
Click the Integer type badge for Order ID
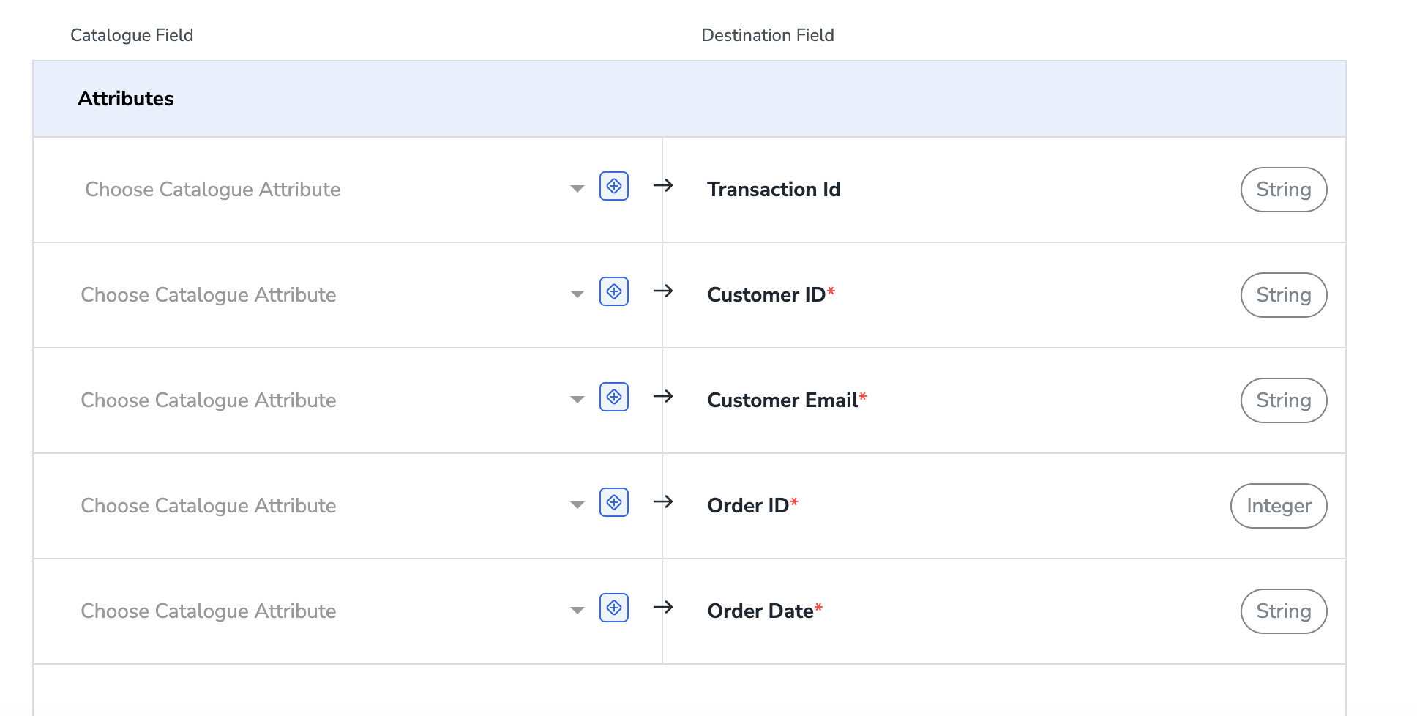pyautogui.click(x=1279, y=506)
